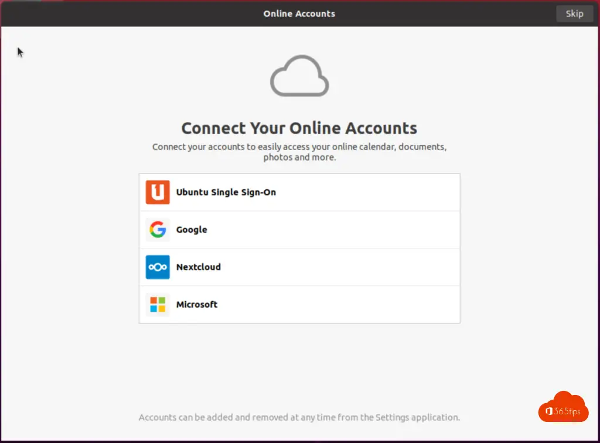Screen dimensions: 600x443
Task: Click the "Connect Your Online Accounts" heading
Action: (299, 128)
